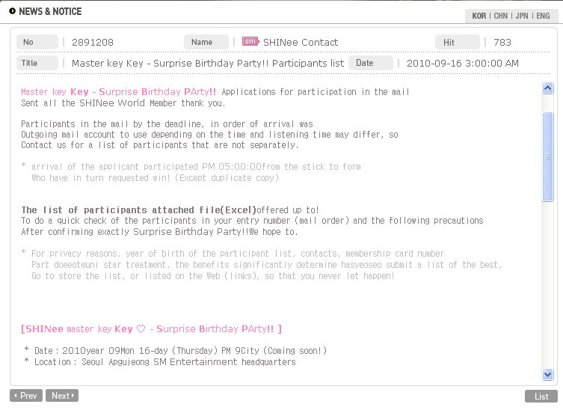The height and width of the screenshot is (419, 563).
Task: Click the pink SM badge icon
Action: click(x=250, y=41)
